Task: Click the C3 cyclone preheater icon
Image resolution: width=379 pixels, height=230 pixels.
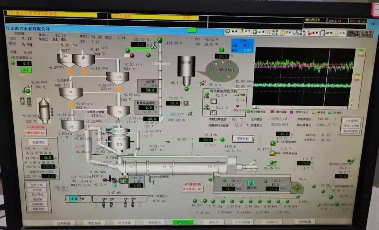Action: pos(71,93)
